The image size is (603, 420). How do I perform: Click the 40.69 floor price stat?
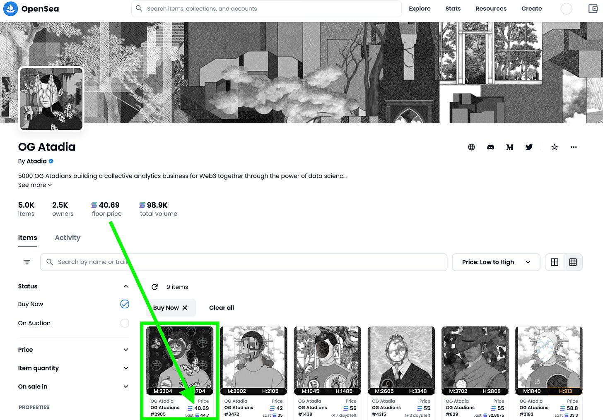point(106,209)
